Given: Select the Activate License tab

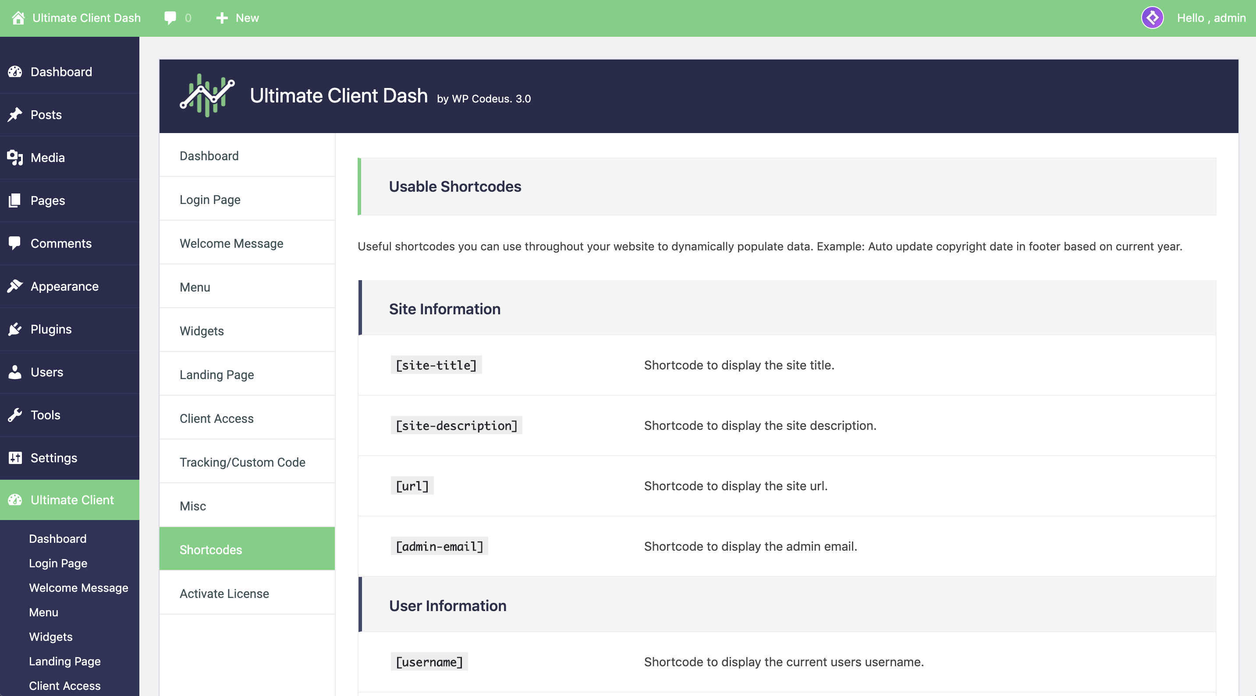Looking at the screenshot, I should tap(224, 593).
